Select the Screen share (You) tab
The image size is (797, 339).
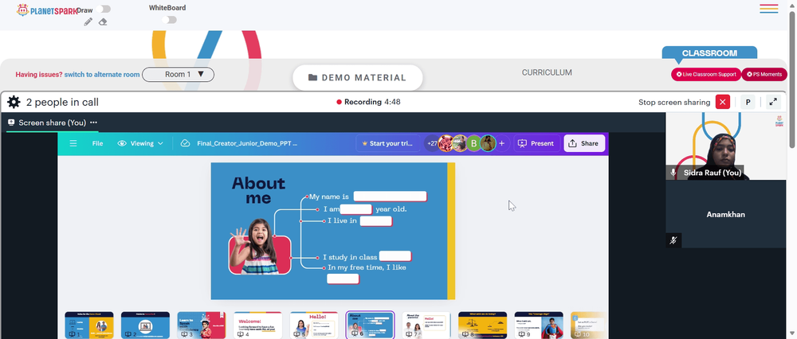52,123
